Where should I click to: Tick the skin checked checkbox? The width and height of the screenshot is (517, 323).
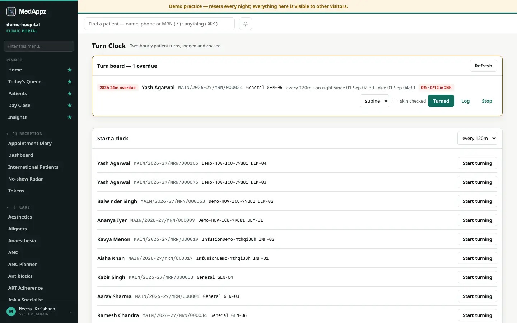[395, 101]
